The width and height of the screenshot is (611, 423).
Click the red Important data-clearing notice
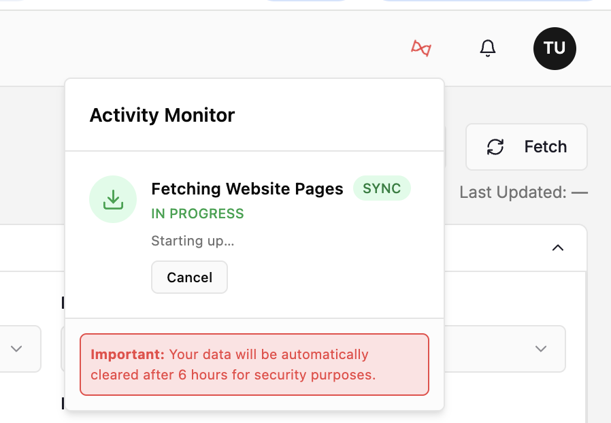pos(254,365)
